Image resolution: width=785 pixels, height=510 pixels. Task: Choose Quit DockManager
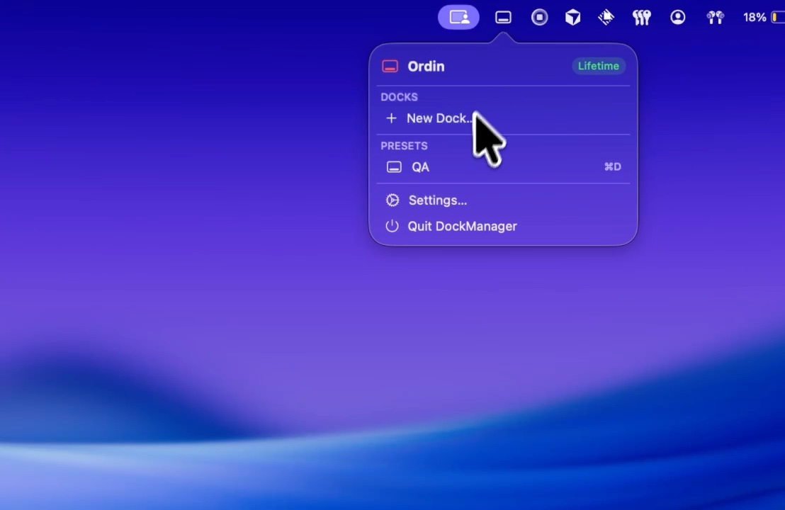click(x=503, y=226)
